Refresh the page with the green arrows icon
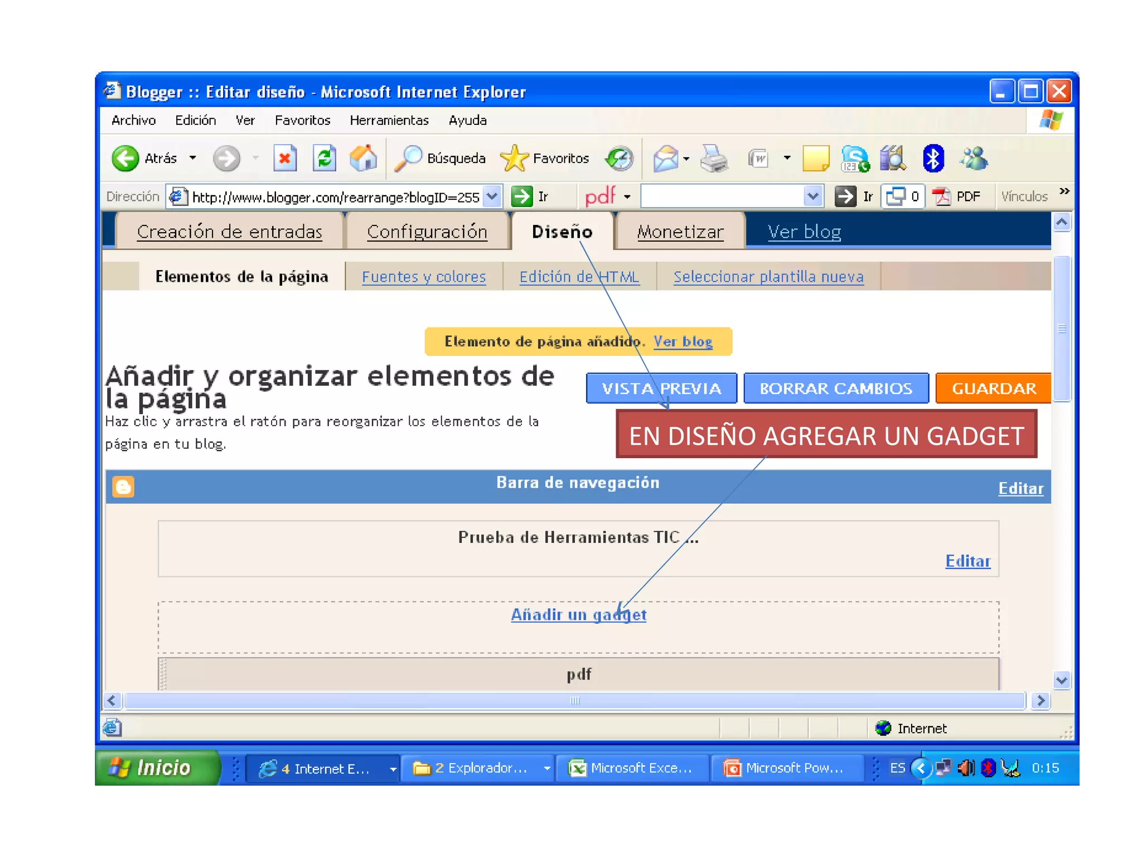 pos(325,159)
